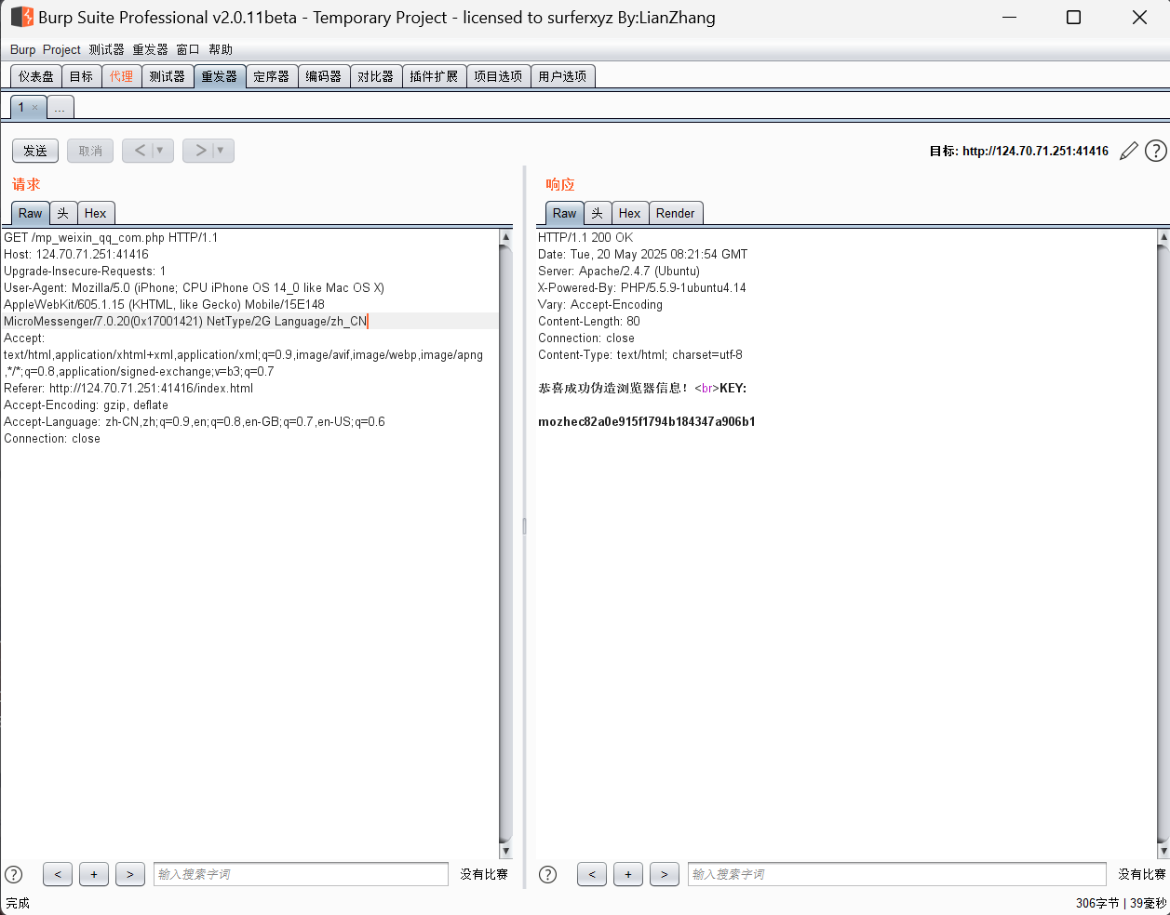Click the request search next match button
This screenshot has width=1170, height=915.
[x=130, y=874]
